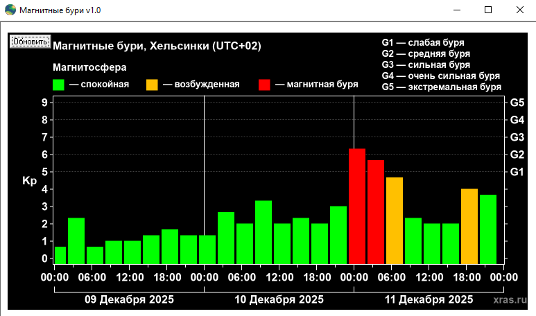Viewport: 536px width, 316px height.
Task: Select the second, shorter red storm bar
Action: [x=376, y=211]
